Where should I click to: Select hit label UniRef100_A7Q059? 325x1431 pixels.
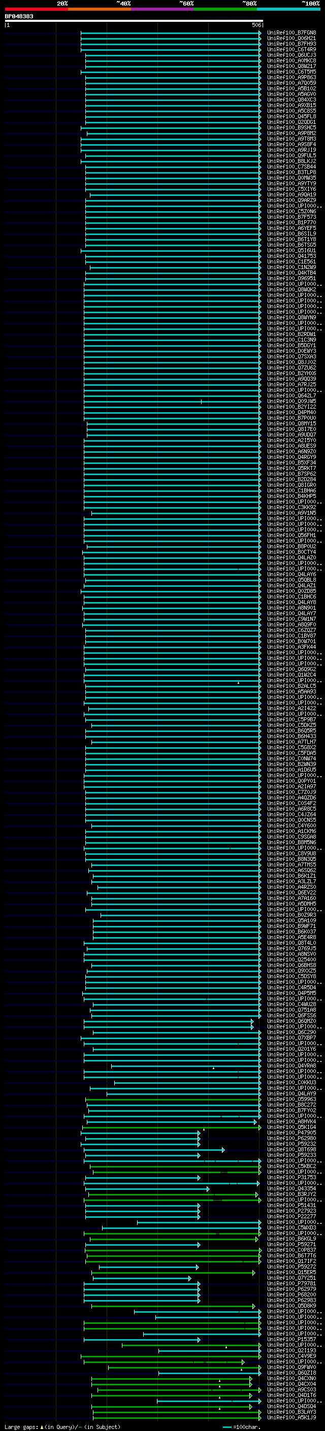coord(291,83)
